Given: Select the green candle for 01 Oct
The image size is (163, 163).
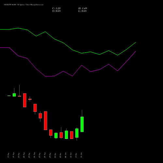Looking at the screenshot, I should pyautogui.click(x=56, y=135).
